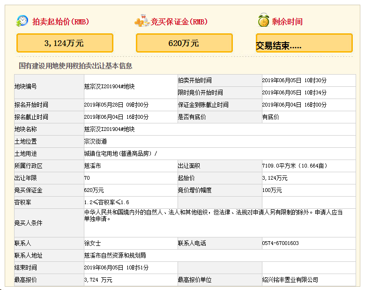Click the 100万元 bid increment value
Image resolution: width=365 pixels, height=290 pixels.
[272, 190]
